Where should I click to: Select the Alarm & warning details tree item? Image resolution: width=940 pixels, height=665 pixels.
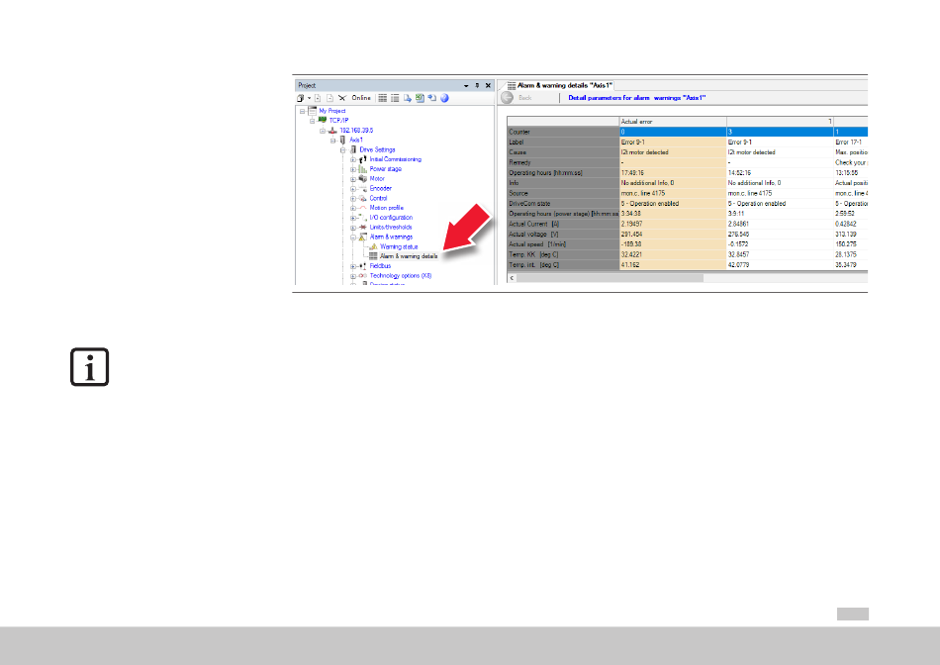[409, 256]
